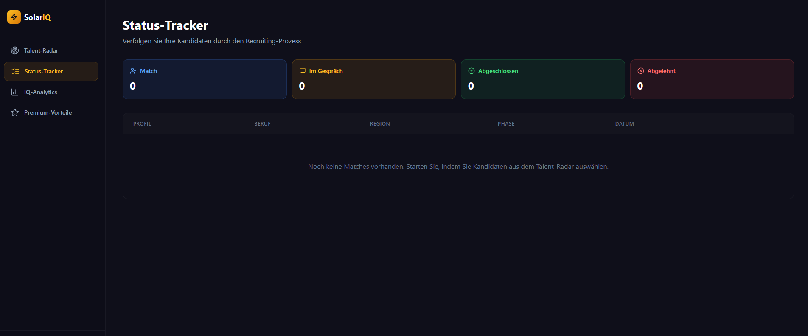808x336 pixels.
Task: Open the Talent-Radar menu item
Action: (x=41, y=50)
